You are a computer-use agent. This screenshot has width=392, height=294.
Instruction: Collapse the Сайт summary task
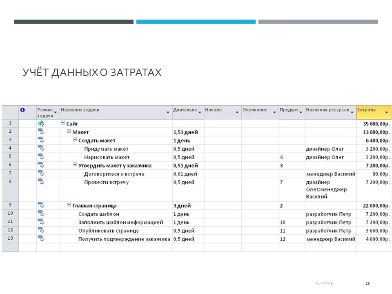point(63,123)
